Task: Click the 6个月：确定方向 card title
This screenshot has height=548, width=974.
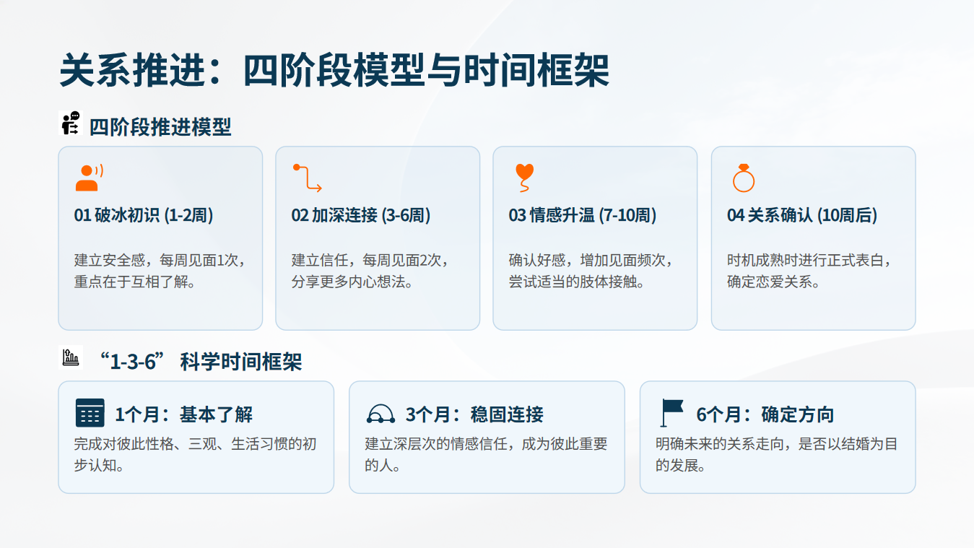Action: pyautogui.click(x=765, y=414)
